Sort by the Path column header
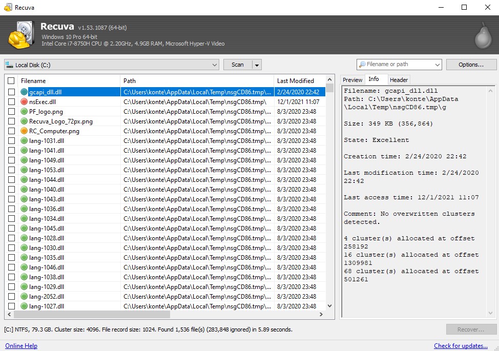 197,81
